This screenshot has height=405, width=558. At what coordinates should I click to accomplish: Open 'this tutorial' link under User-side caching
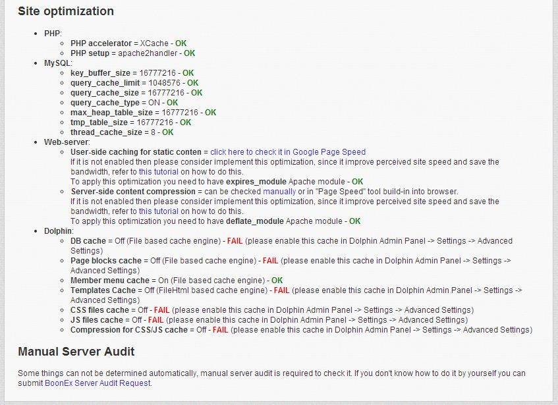pos(158,172)
